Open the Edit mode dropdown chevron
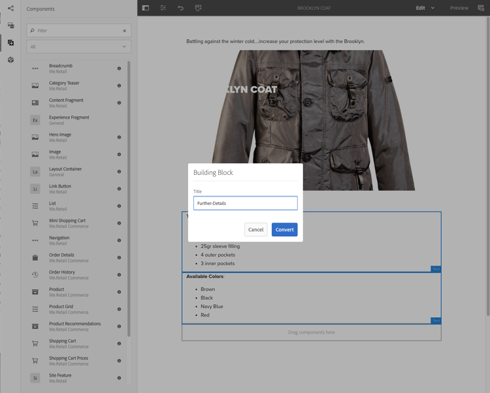This screenshot has width=490, height=393. 433,8
